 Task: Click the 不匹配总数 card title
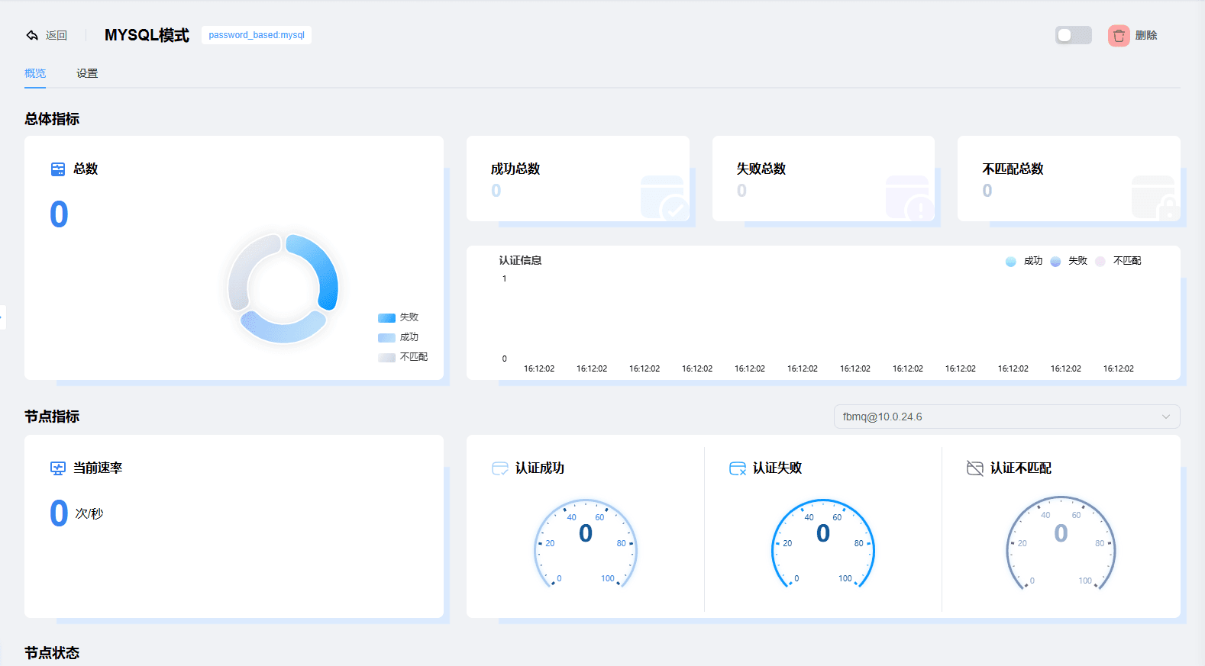pos(1013,169)
